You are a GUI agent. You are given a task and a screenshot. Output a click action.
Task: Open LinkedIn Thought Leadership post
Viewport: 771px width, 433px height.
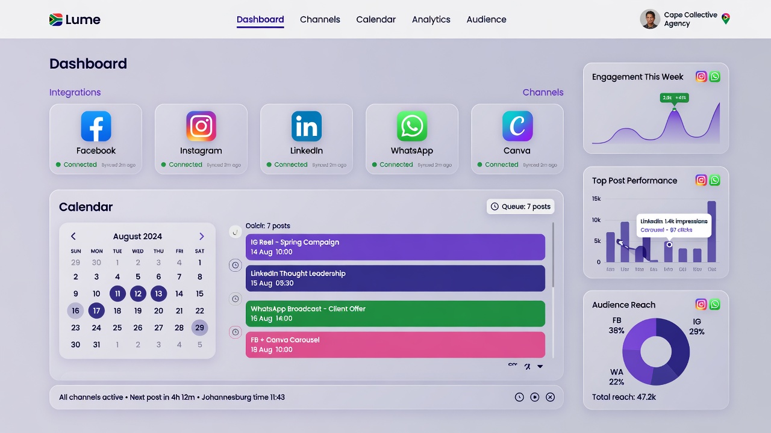(x=395, y=278)
